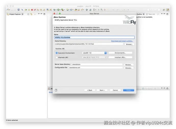Select the Project Explorer tab
Screen dimensions: 176x129
click(15, 14)
